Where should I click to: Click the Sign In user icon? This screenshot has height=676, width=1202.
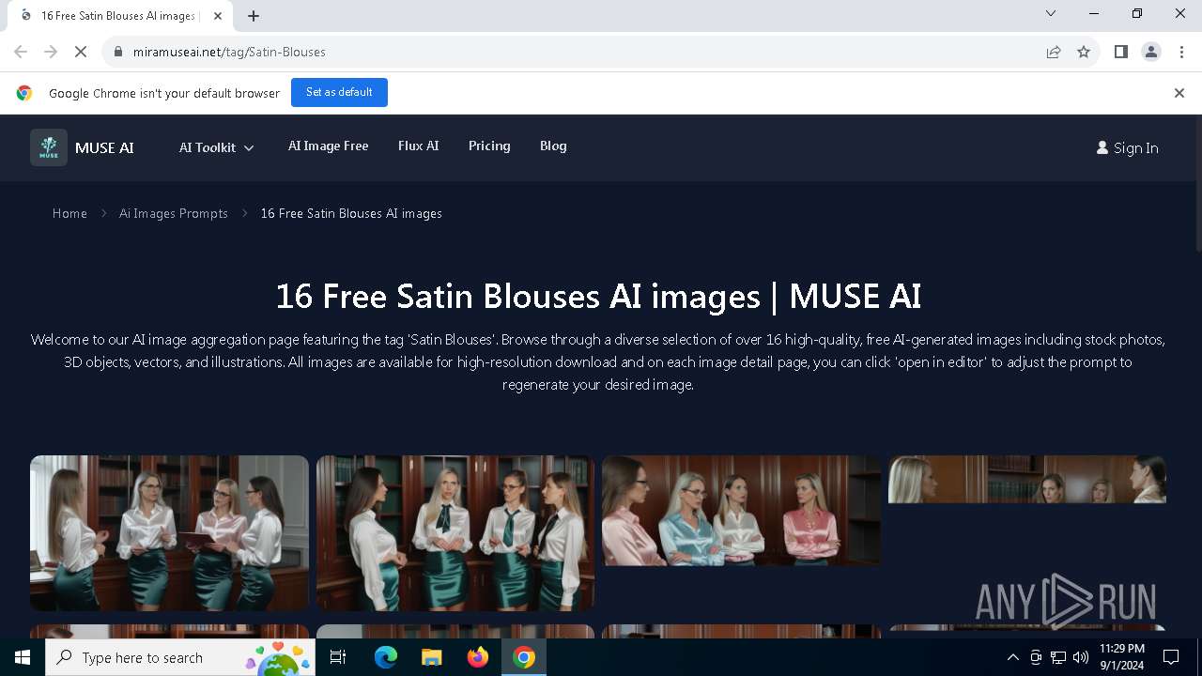pyautogui.click(x=1102, y=147)
